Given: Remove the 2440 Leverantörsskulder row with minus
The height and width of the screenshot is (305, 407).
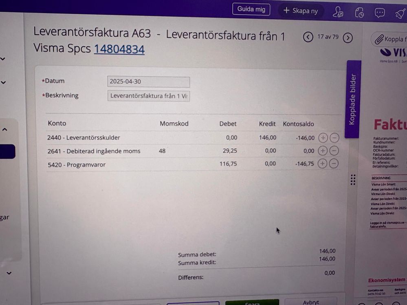Looking at the screenshot, I should click(x=334, y=138).
